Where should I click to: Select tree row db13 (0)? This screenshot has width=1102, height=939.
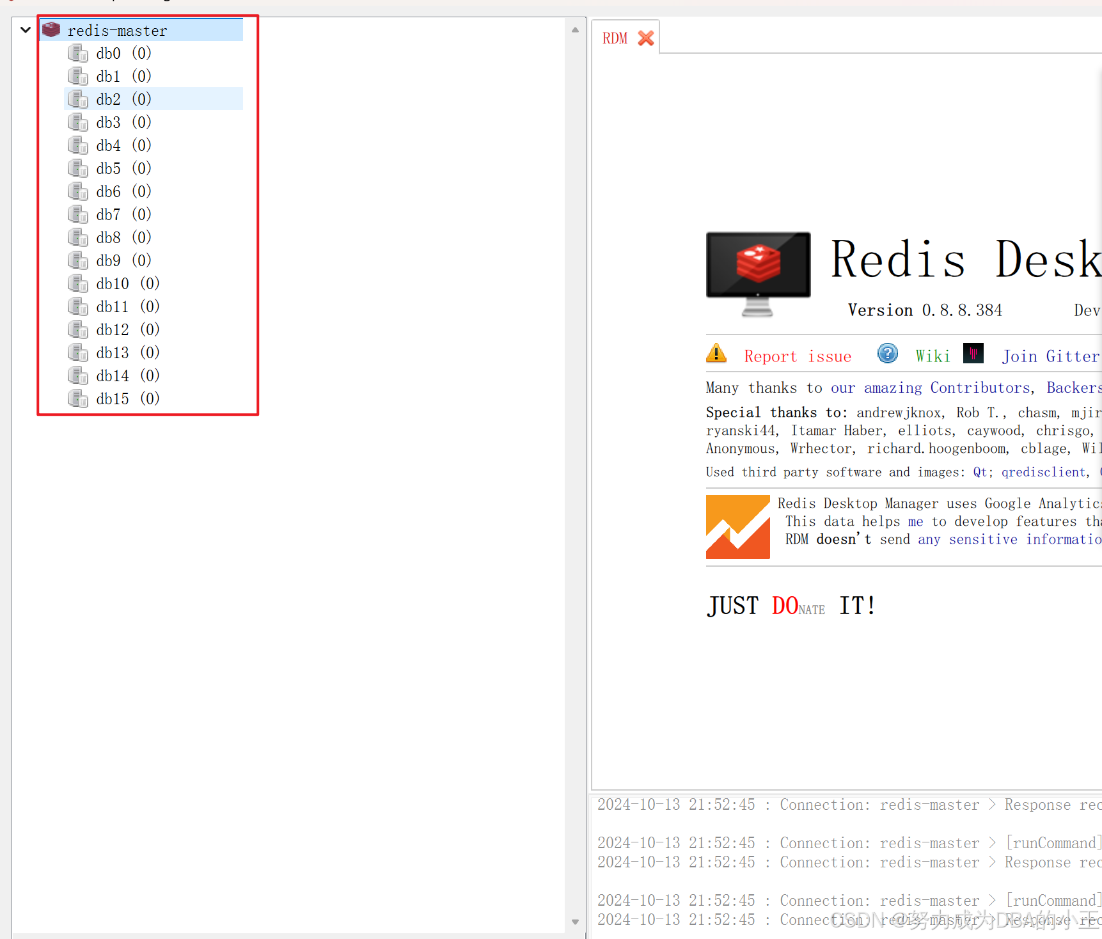coord(153,352)
